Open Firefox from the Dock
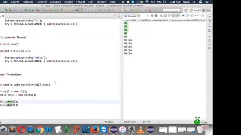The width and height of the screenshot is (241, 135). (x=95, y=129)
